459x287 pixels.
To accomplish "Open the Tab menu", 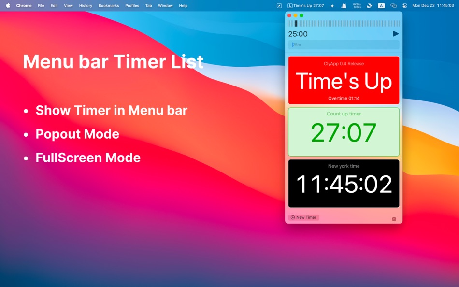I will tap(149, 6).
